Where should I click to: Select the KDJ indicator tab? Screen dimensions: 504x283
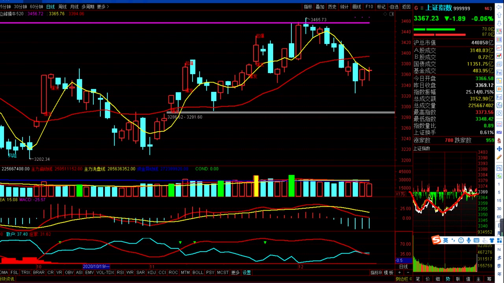coord(152,272)
